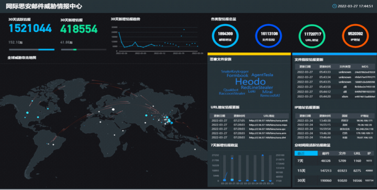
Task: Select the 文件指纹 ring showing 16113108
Action: [269, 36]
